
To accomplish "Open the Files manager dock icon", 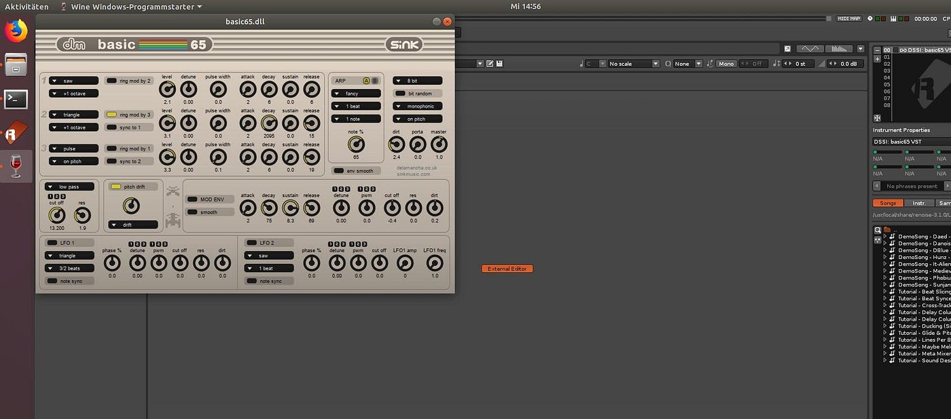I will [x=16, y=64].
